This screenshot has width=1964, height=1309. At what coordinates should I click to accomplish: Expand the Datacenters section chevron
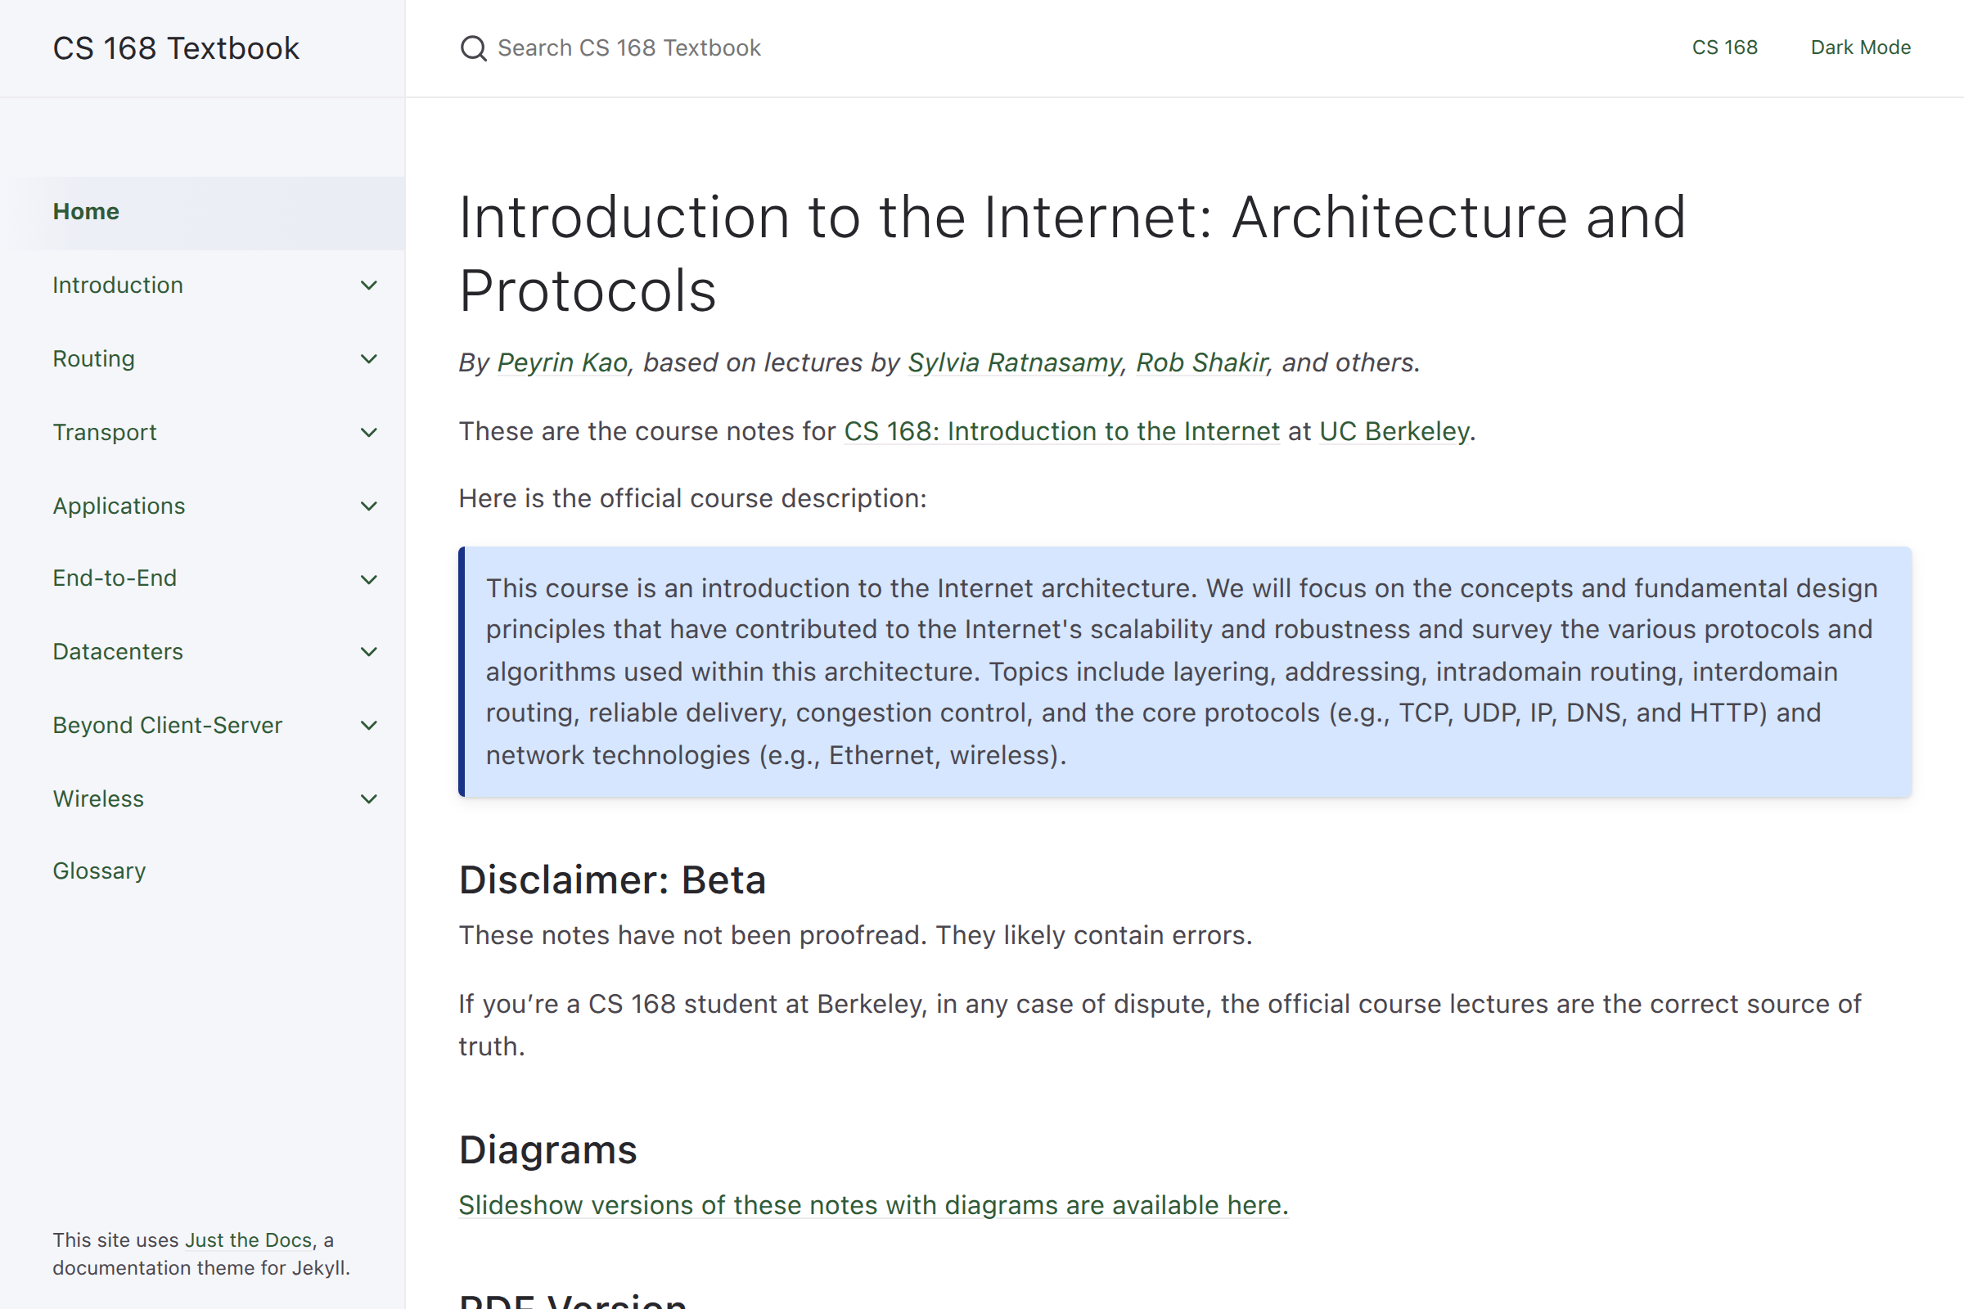tap(369, 652)
